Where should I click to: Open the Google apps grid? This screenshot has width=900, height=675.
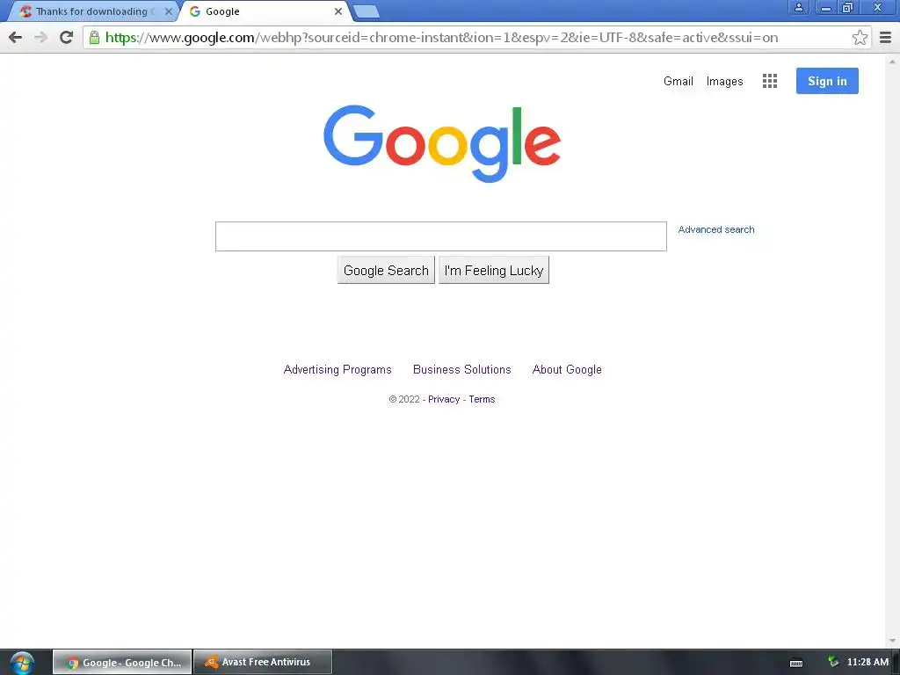[x=770, y=81]
